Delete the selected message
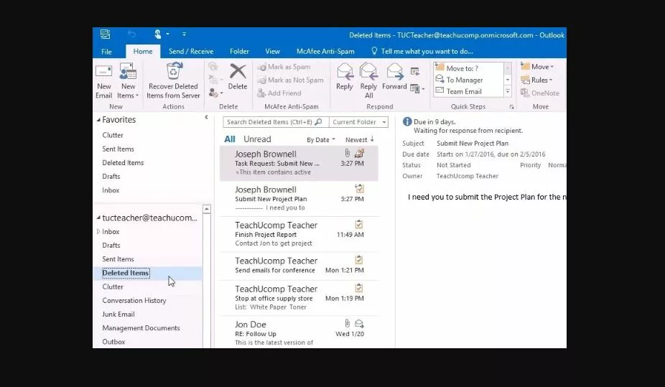Viewport: 665px width, 387px height. (x=238, y=77)
